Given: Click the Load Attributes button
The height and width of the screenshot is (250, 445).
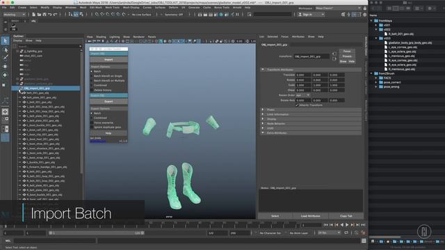Looking at the screenshot, I should coord(310,216).
